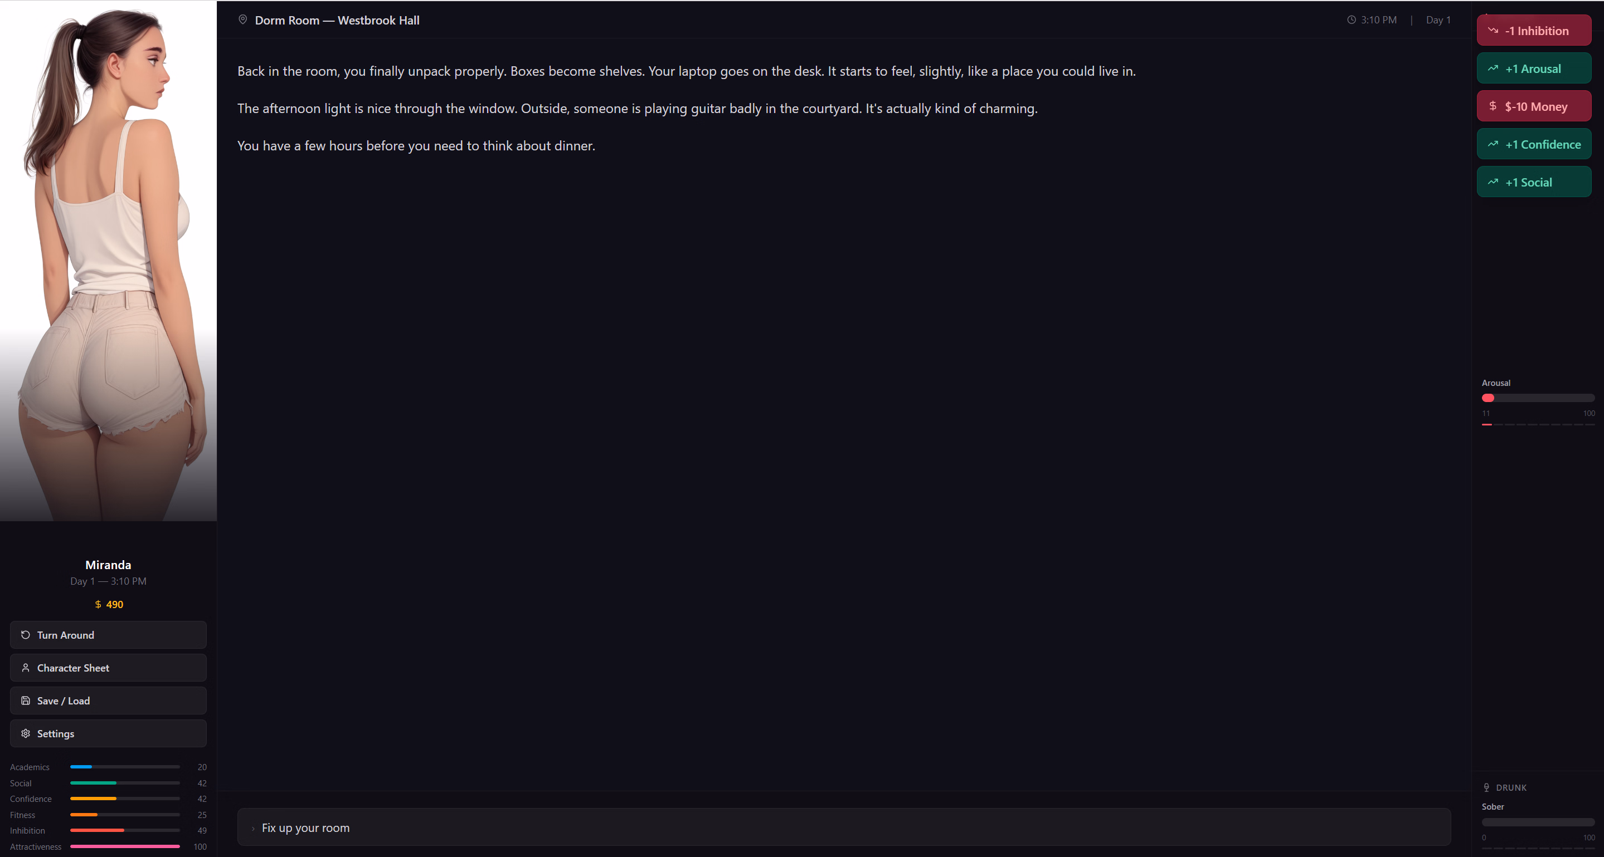Click the Save / Load disk icon
Image resolution: width=1604 pixels, height=857 pixels.
click(x=26, y=701)
